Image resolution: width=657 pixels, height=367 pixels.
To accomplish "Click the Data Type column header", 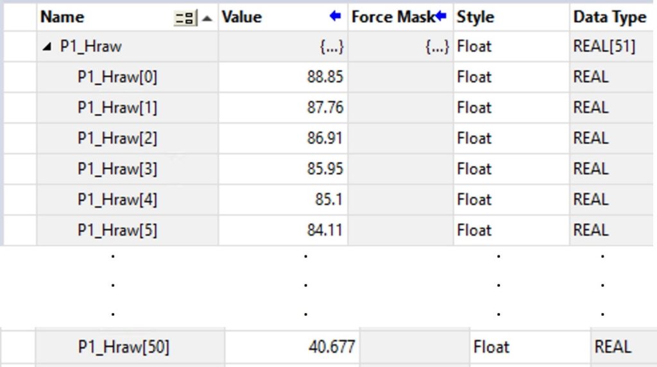I will coord(610,17).
